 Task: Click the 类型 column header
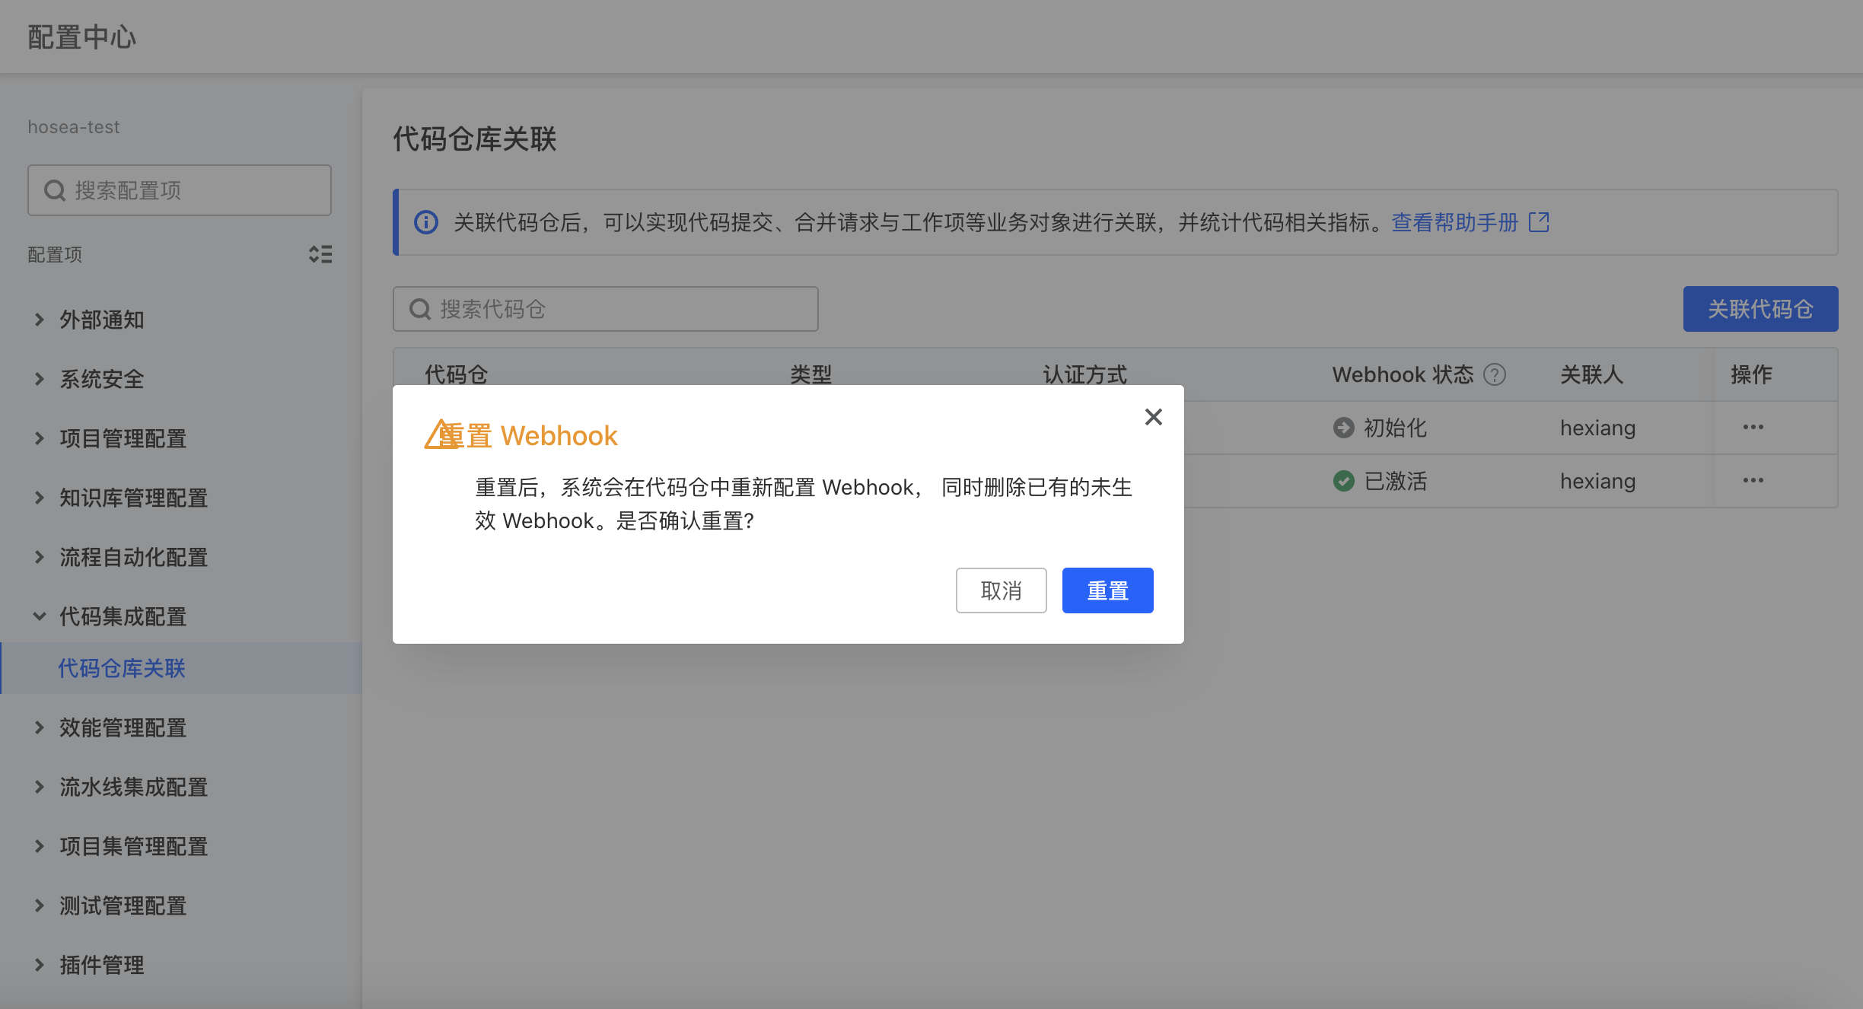pyautogui.click(x=810, y=374)
